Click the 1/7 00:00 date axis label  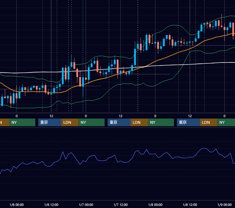point(86,205)
